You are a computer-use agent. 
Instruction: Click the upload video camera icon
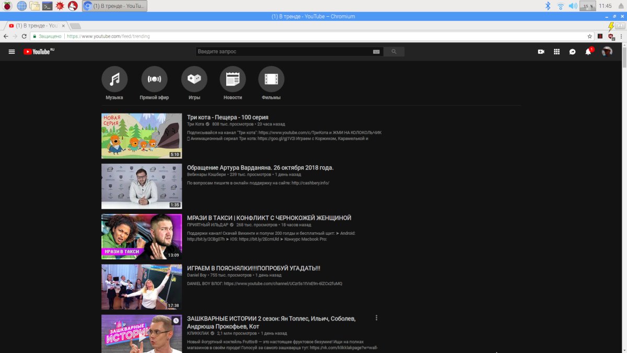pyautogui.click(x=541, y=52)
